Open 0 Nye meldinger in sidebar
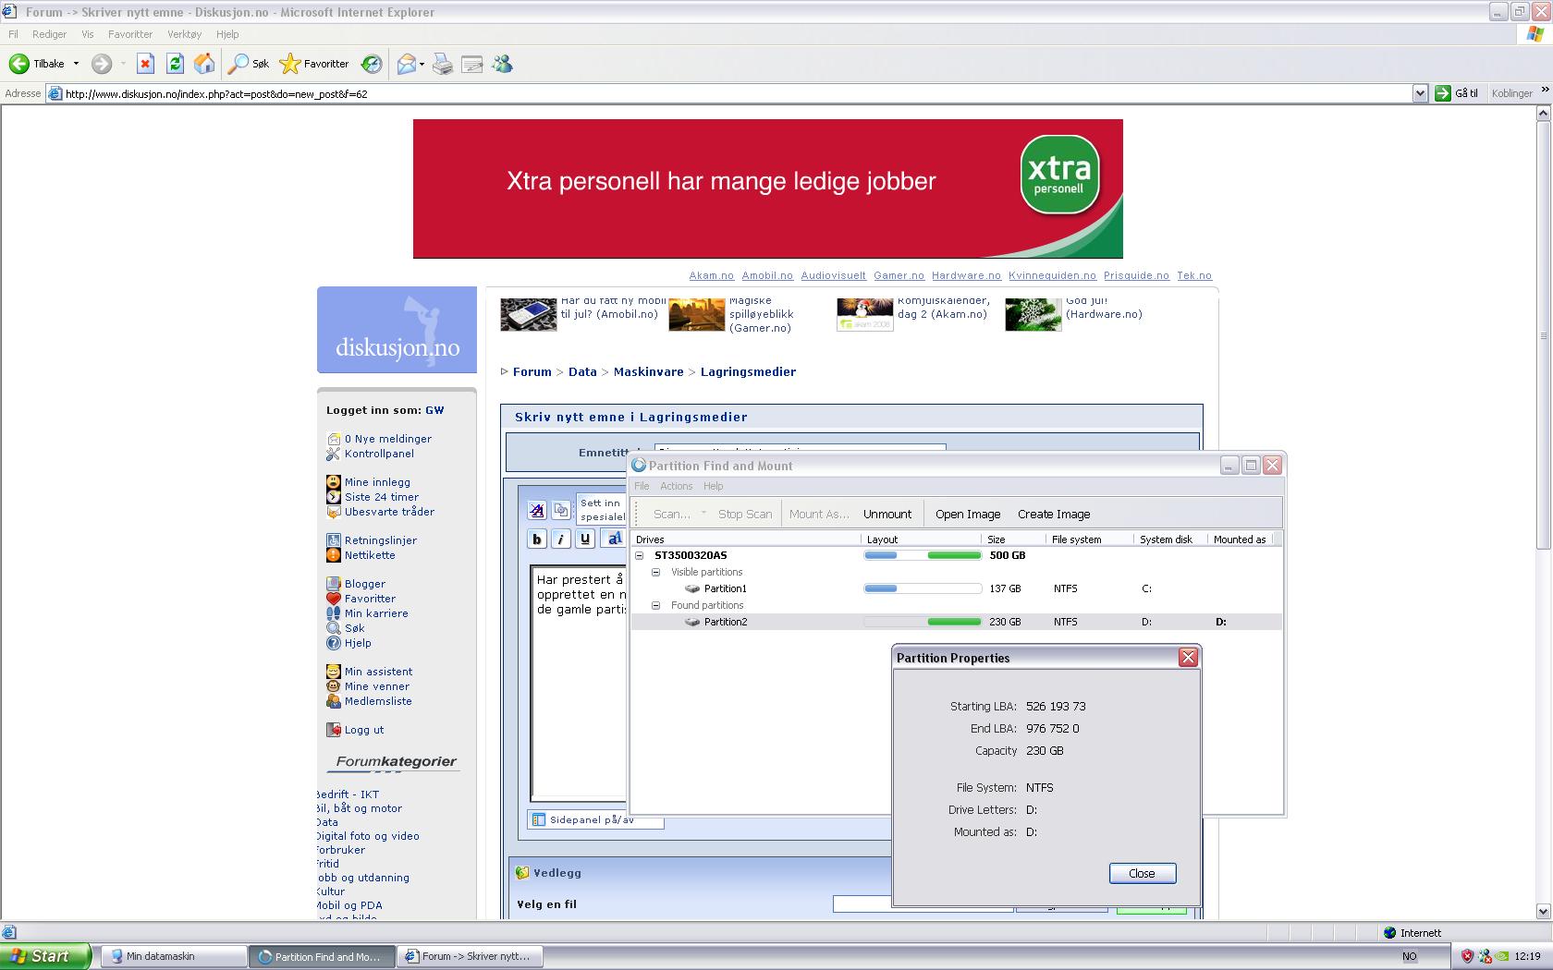The image size is (1553, 970). pos(387,439)
